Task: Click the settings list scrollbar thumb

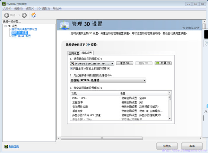Action: coord(170,98)
